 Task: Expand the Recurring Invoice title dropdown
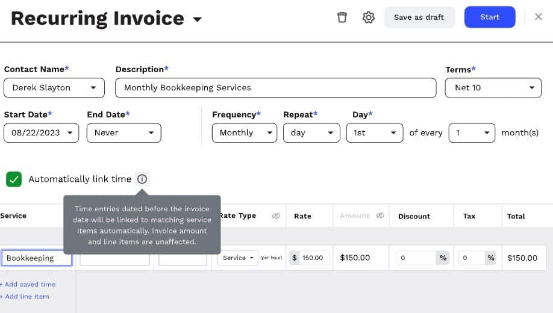point(198,19)
